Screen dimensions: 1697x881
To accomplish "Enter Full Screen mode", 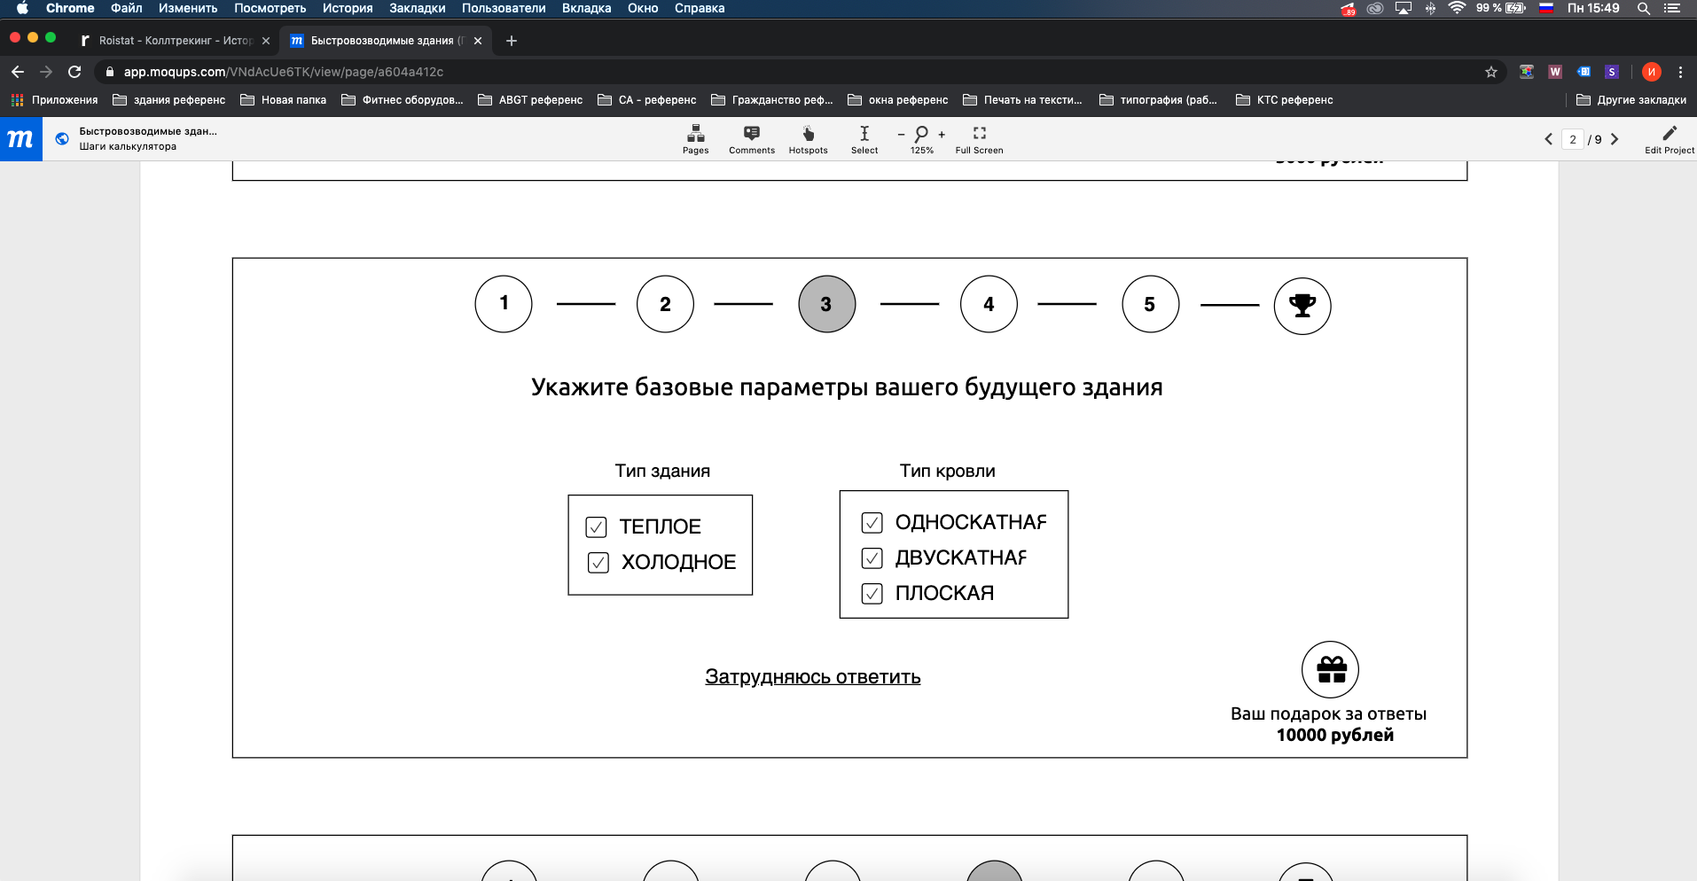I will tap(979, 139).
